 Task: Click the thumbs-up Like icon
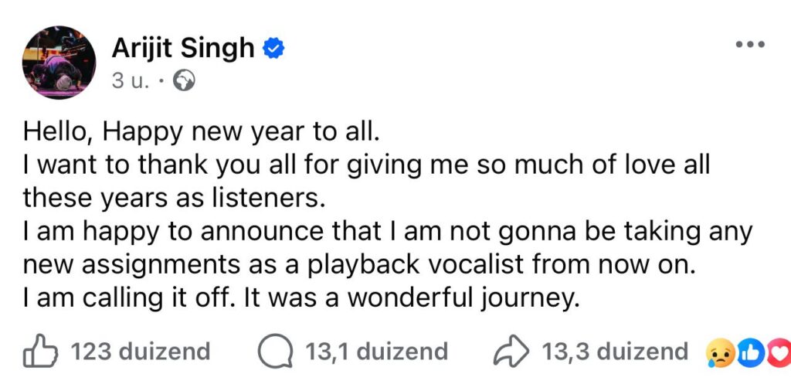point(40,352)
